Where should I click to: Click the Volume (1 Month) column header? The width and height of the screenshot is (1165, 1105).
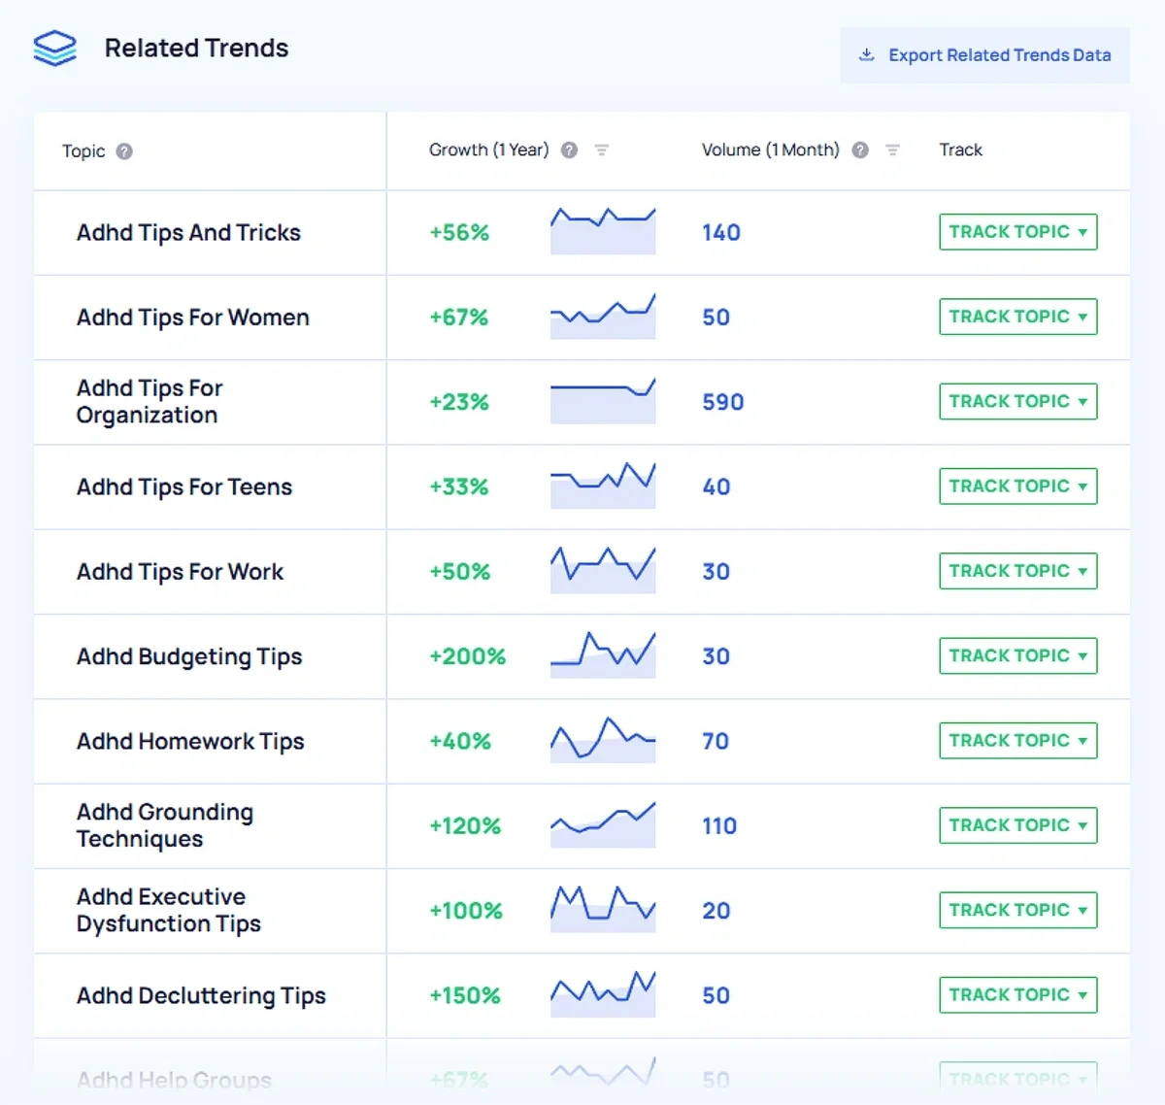click(770, 151)
